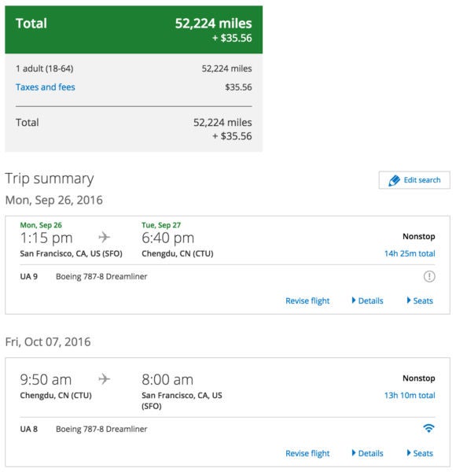456x472 pixels.
Task: Click the 1:15 pm departure time
Action: tap(46, 238)
